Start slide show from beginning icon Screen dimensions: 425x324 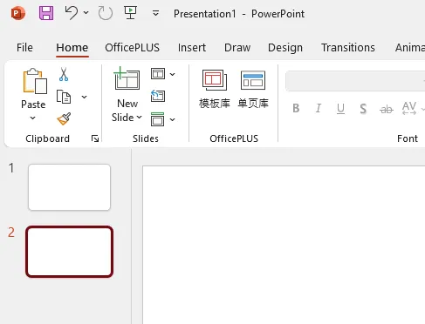coord(130,13)
